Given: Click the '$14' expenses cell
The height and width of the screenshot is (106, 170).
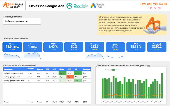Looking at the screenshot, I should click(84, 81).
